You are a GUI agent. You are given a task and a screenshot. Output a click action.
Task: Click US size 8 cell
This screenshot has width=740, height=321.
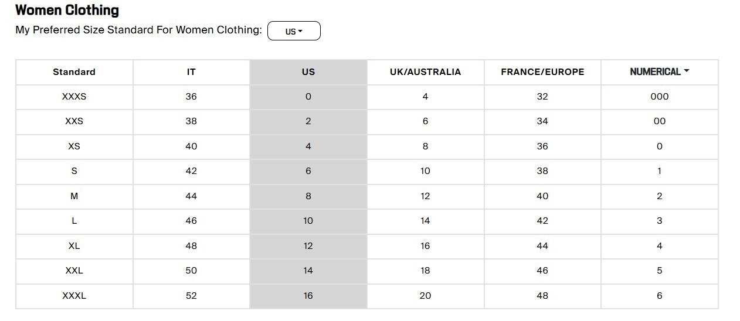(308, 196)
